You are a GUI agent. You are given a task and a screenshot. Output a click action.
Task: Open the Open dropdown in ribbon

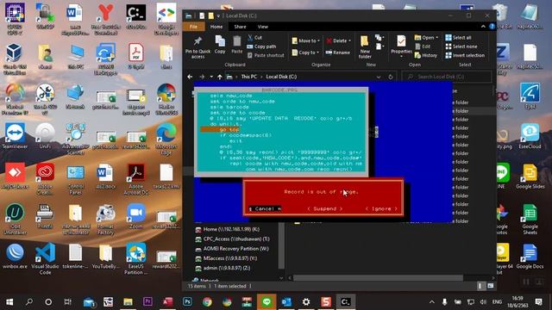point(426,37)
